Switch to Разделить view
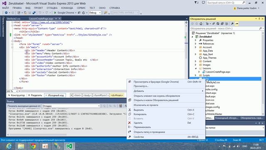This screenshot has width=266, height=150. tap(35, 95)
